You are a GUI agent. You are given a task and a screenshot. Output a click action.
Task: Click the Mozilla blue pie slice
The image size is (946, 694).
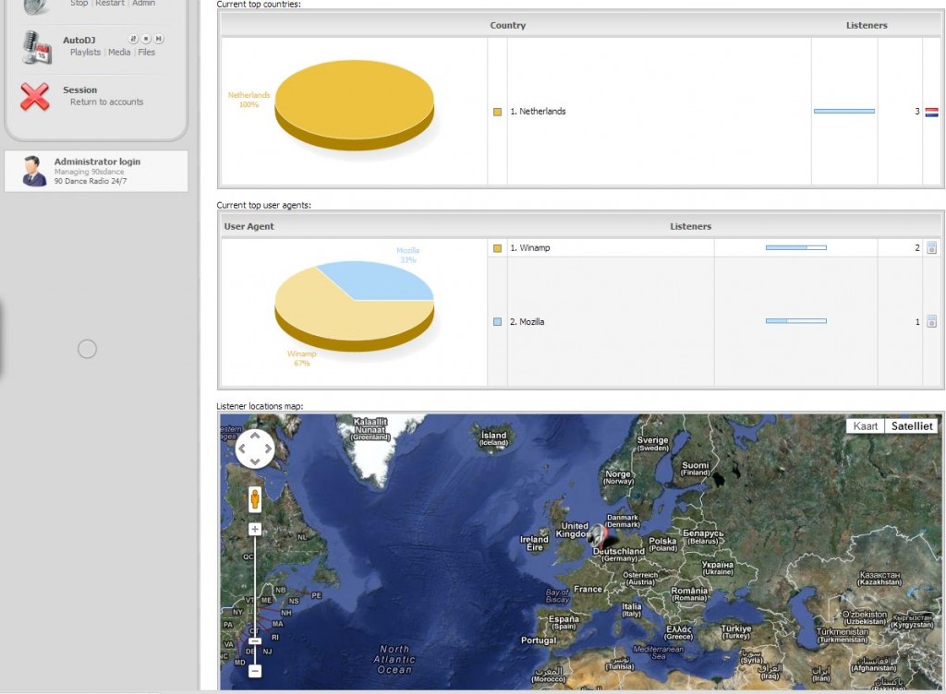click(x=380, y=281)
